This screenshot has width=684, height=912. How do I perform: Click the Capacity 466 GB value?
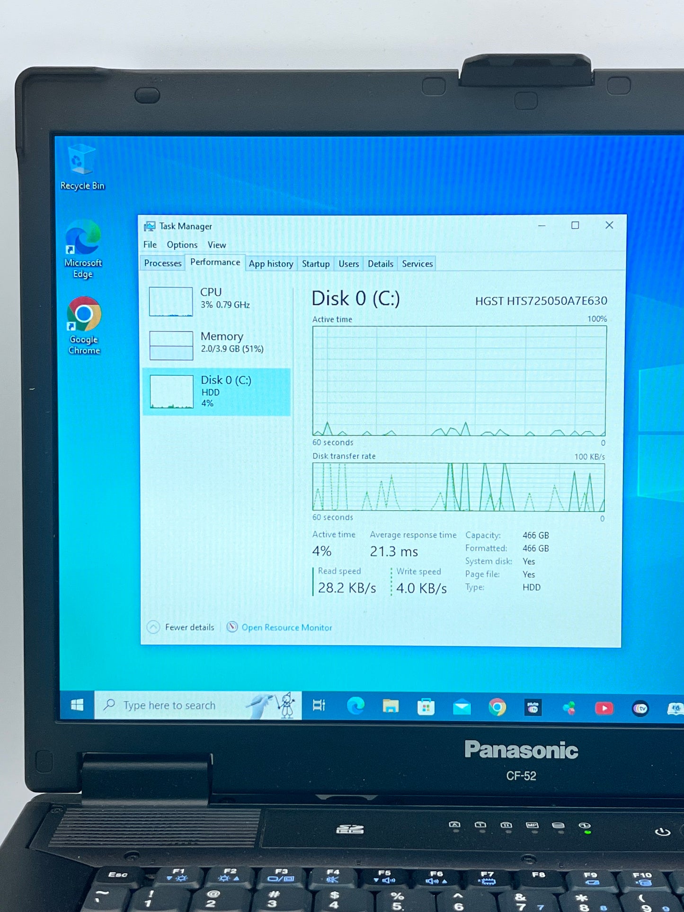pyautogui.click(x=536, y=535)
